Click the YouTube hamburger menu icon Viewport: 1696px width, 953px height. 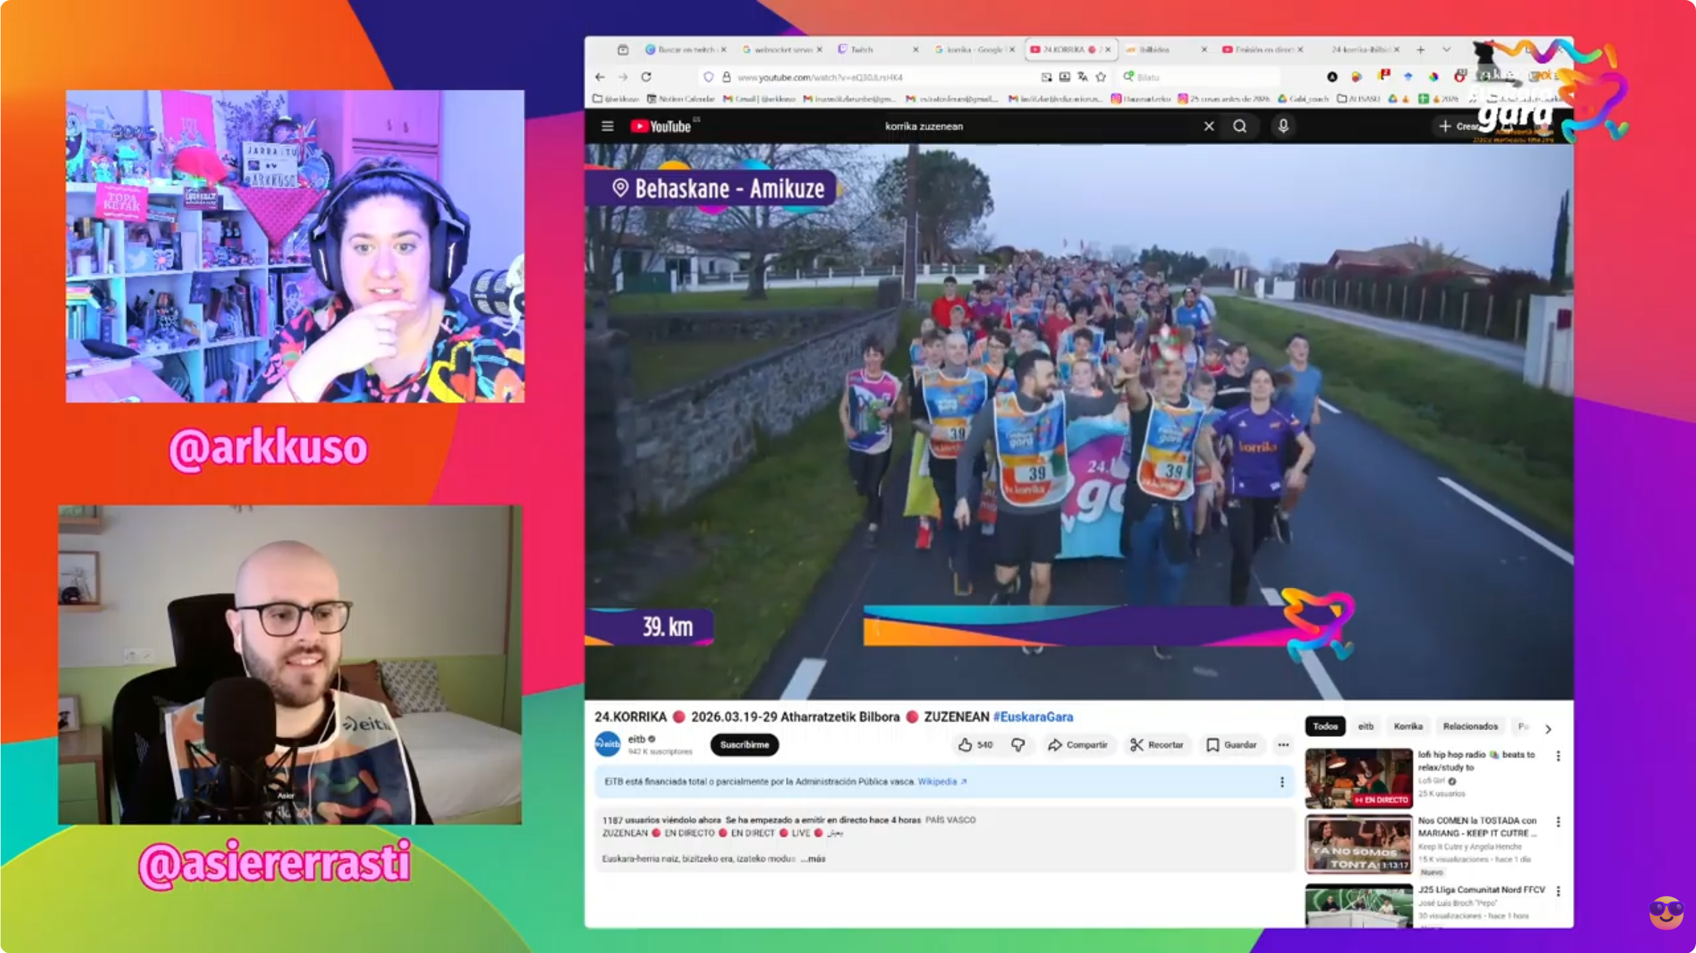pos(607,126)
